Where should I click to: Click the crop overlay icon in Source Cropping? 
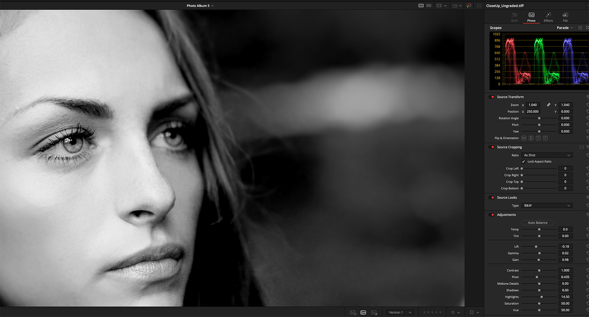click(x=582, y=147)
